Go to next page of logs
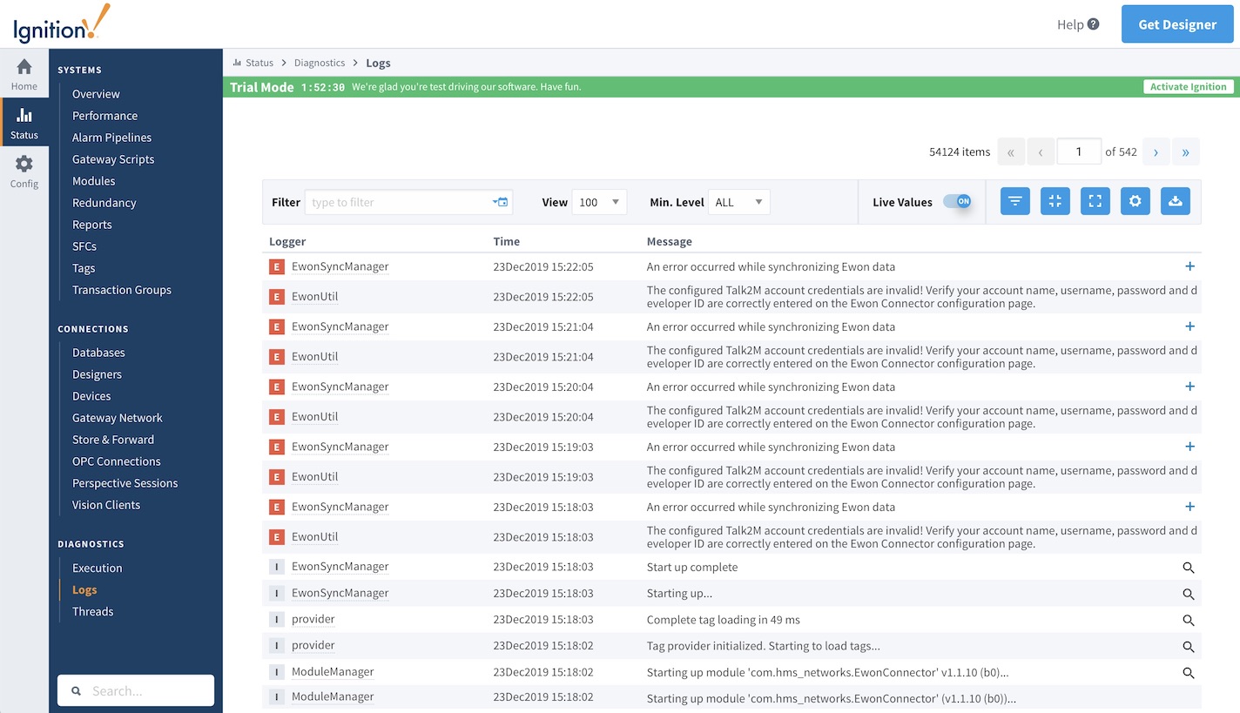Screen dimensions: 1240x713 pos(1156,151)
